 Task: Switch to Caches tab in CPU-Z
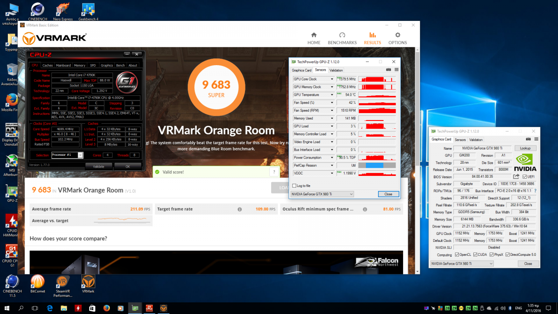click(48, 66)
